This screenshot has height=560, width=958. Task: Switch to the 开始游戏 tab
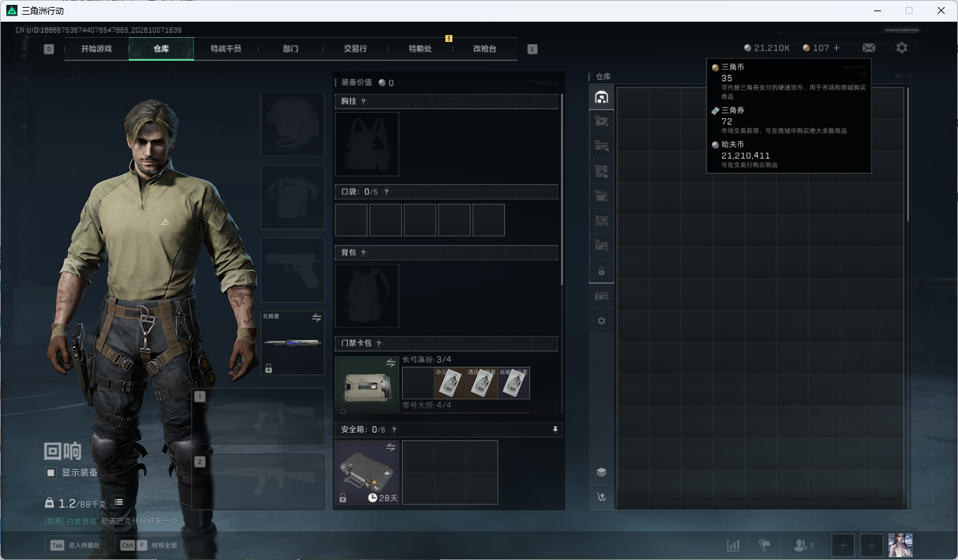click(x=96, y=49)
